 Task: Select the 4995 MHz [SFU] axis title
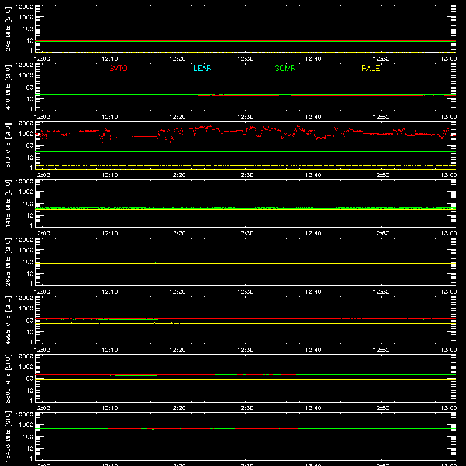coord(8,320)
